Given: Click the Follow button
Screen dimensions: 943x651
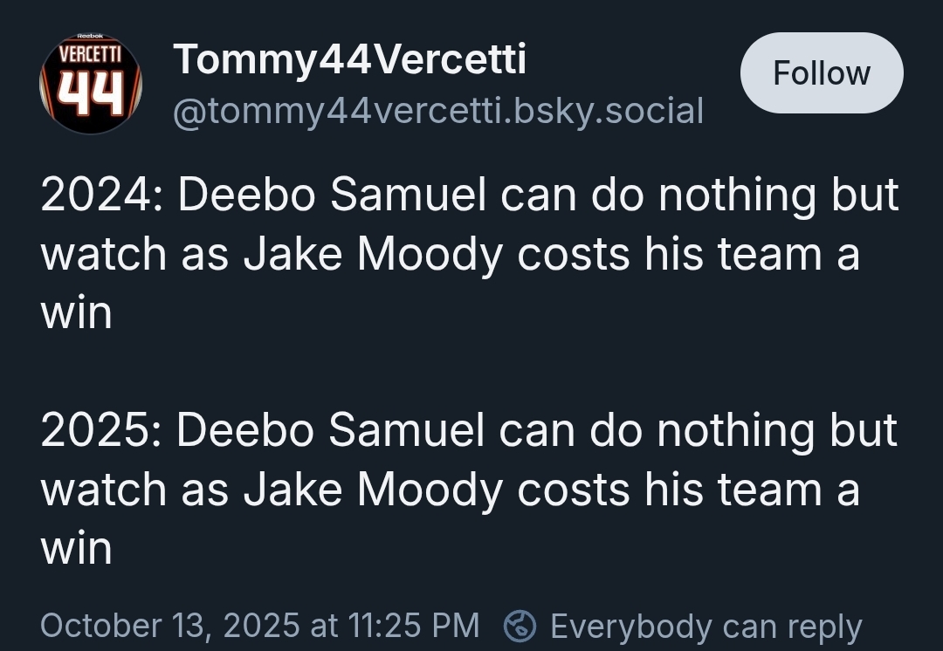Looking at the screenshot, I should [x=821, y=73].
